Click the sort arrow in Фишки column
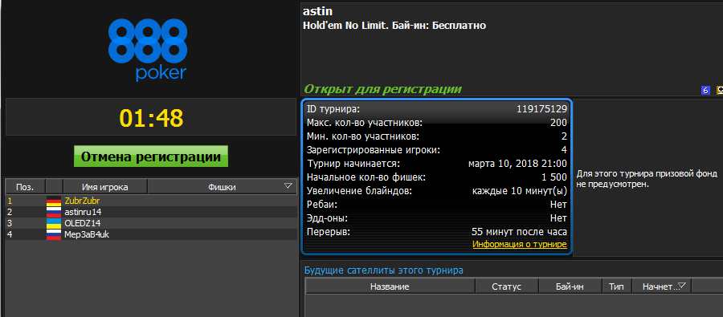Viewport: 723px width, 317px height. pyautogui.click(x=288, y=186)
